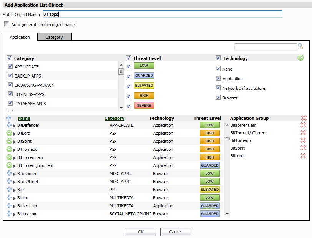Add Blinkx using its plus icon
This screenshot has height=238, width=312.
click(x=9, y=197)
